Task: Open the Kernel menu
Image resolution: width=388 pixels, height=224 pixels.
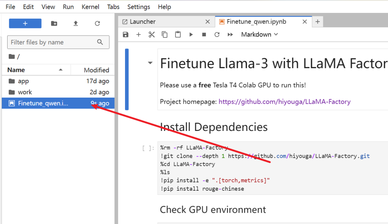Action: [x=90, y=7]
